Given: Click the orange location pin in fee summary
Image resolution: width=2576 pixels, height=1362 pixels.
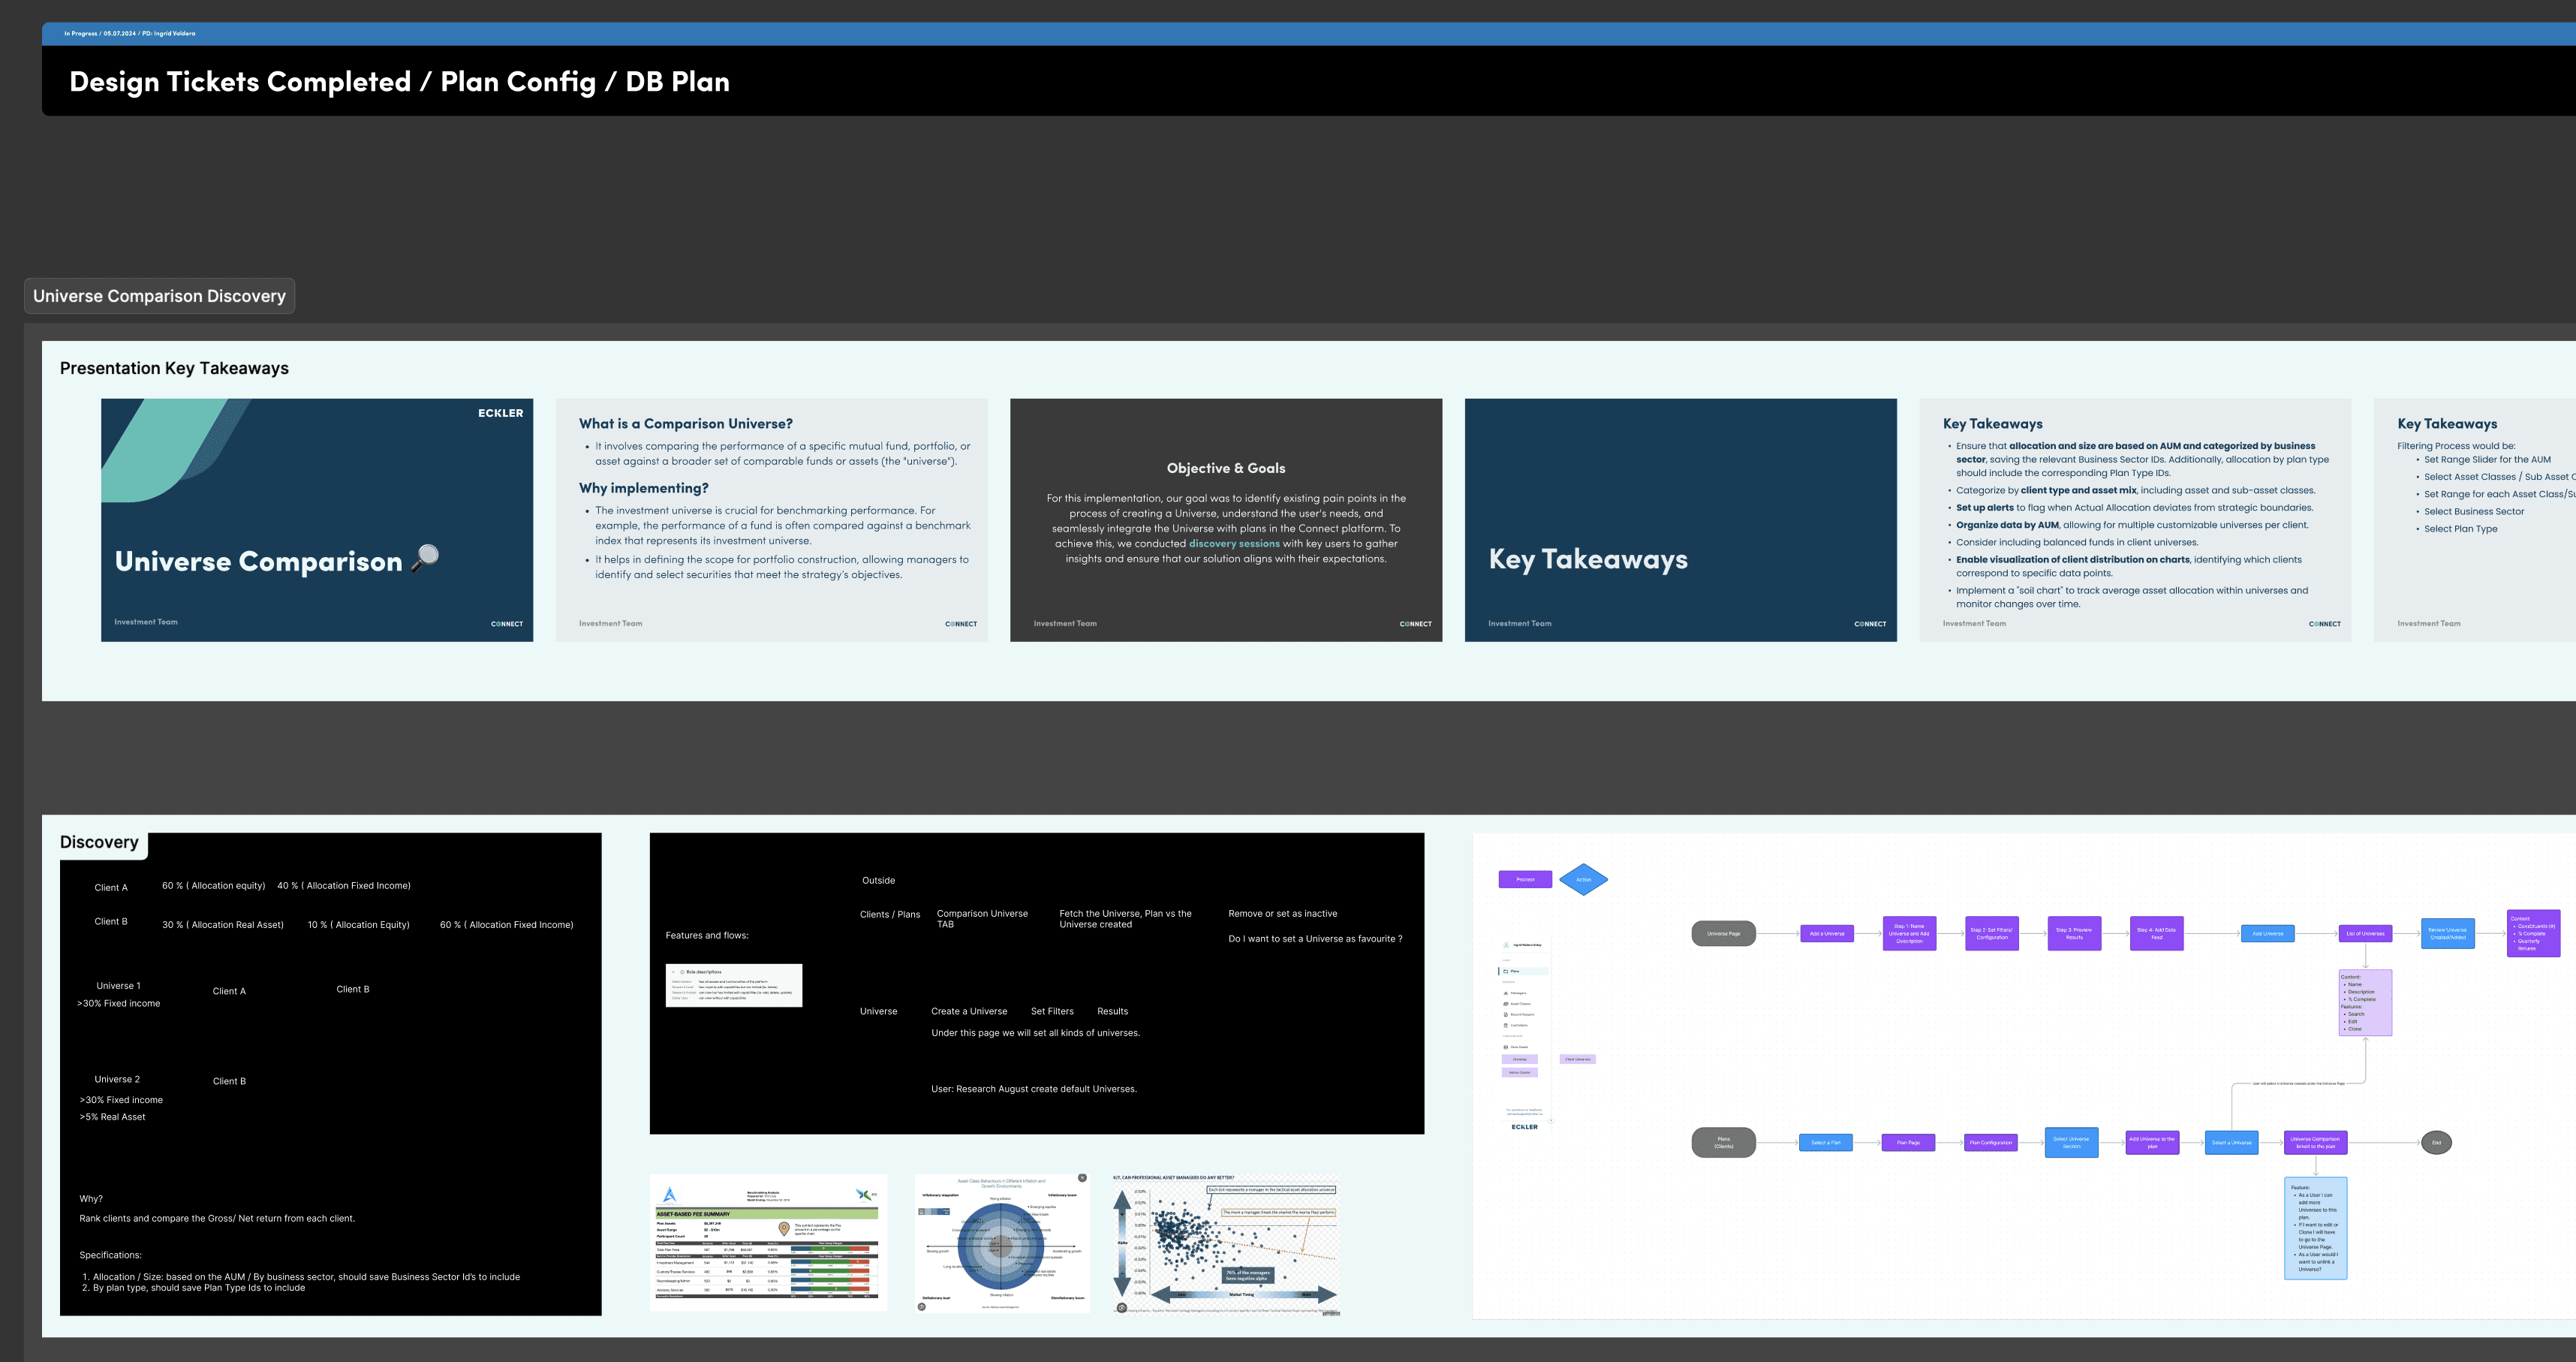Looking at the screenshot, I should [784, 1228].
